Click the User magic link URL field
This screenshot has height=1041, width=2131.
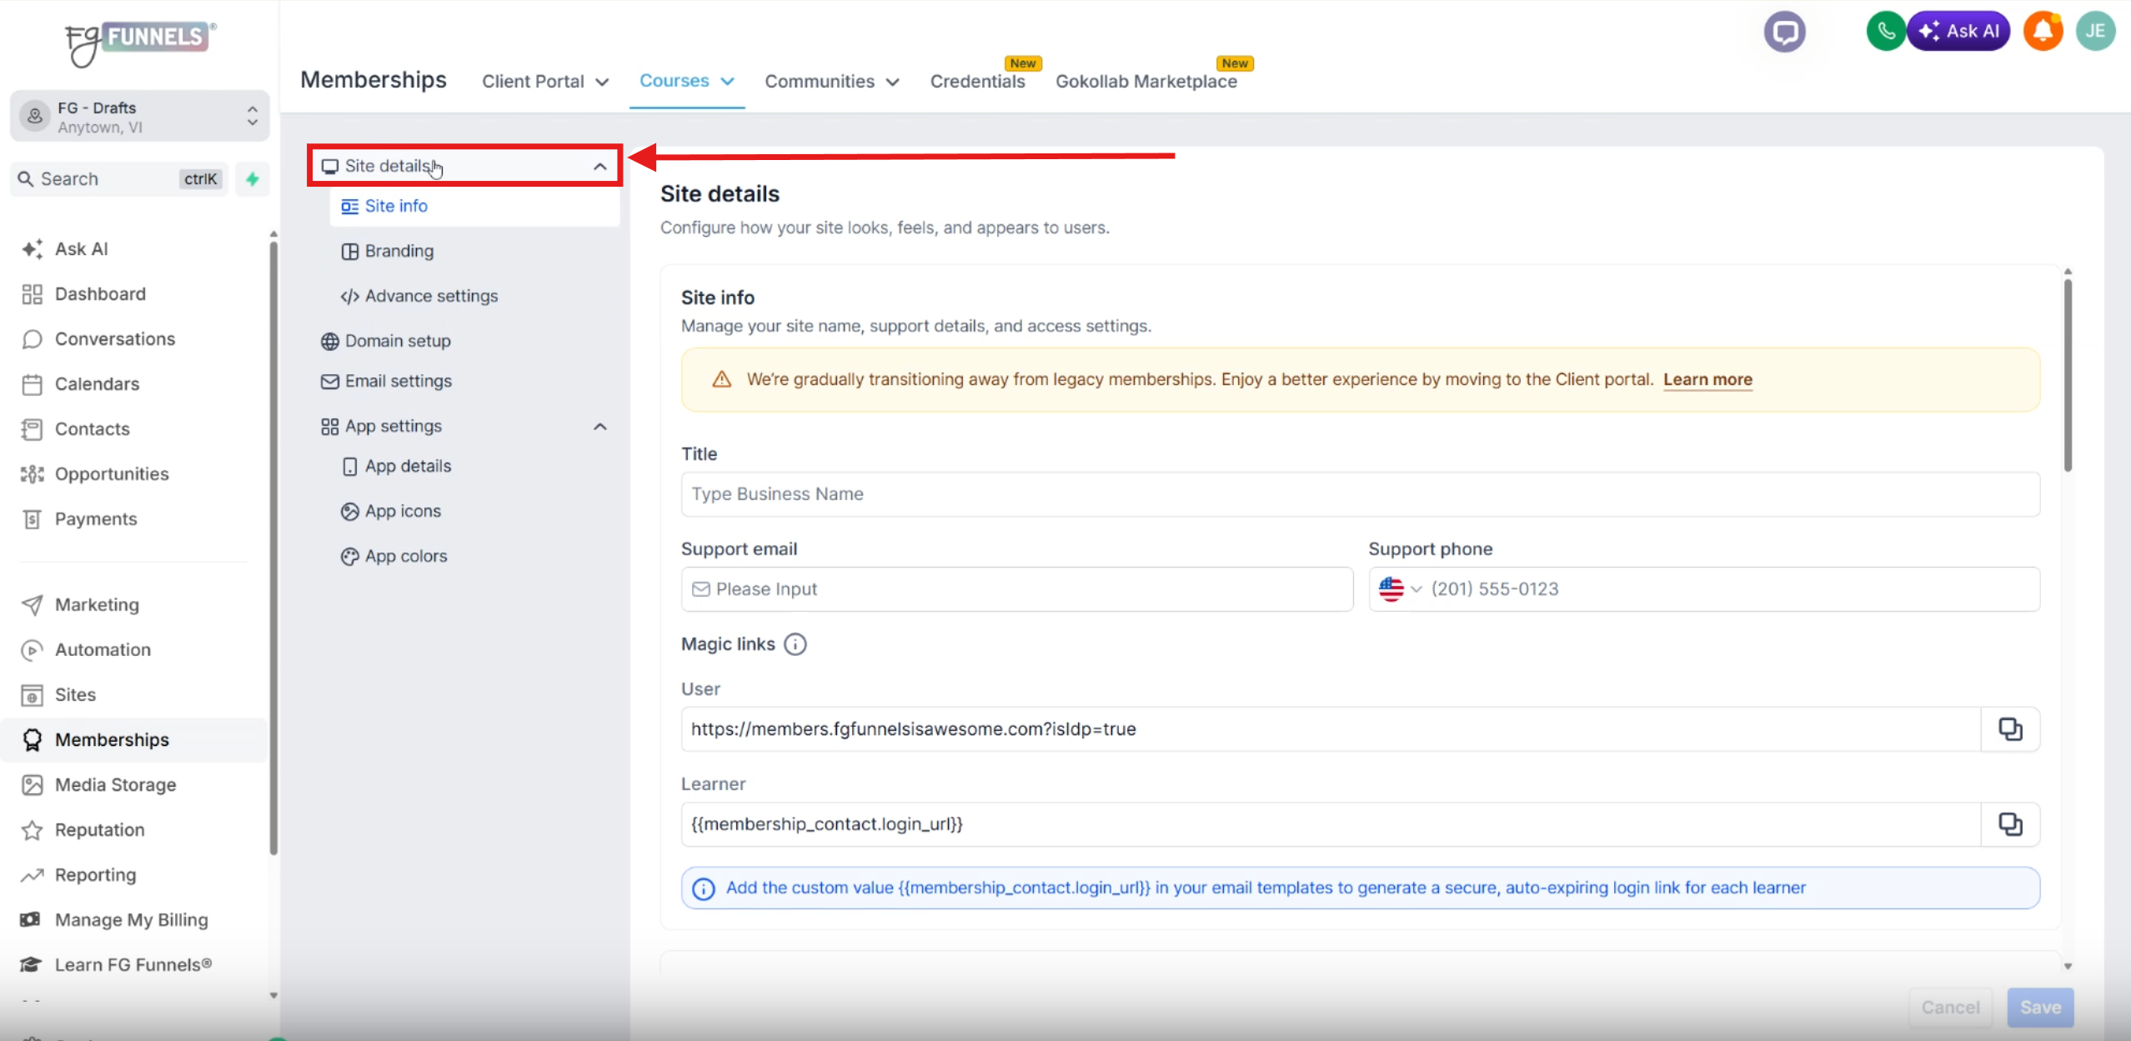tap(1331, 729)
